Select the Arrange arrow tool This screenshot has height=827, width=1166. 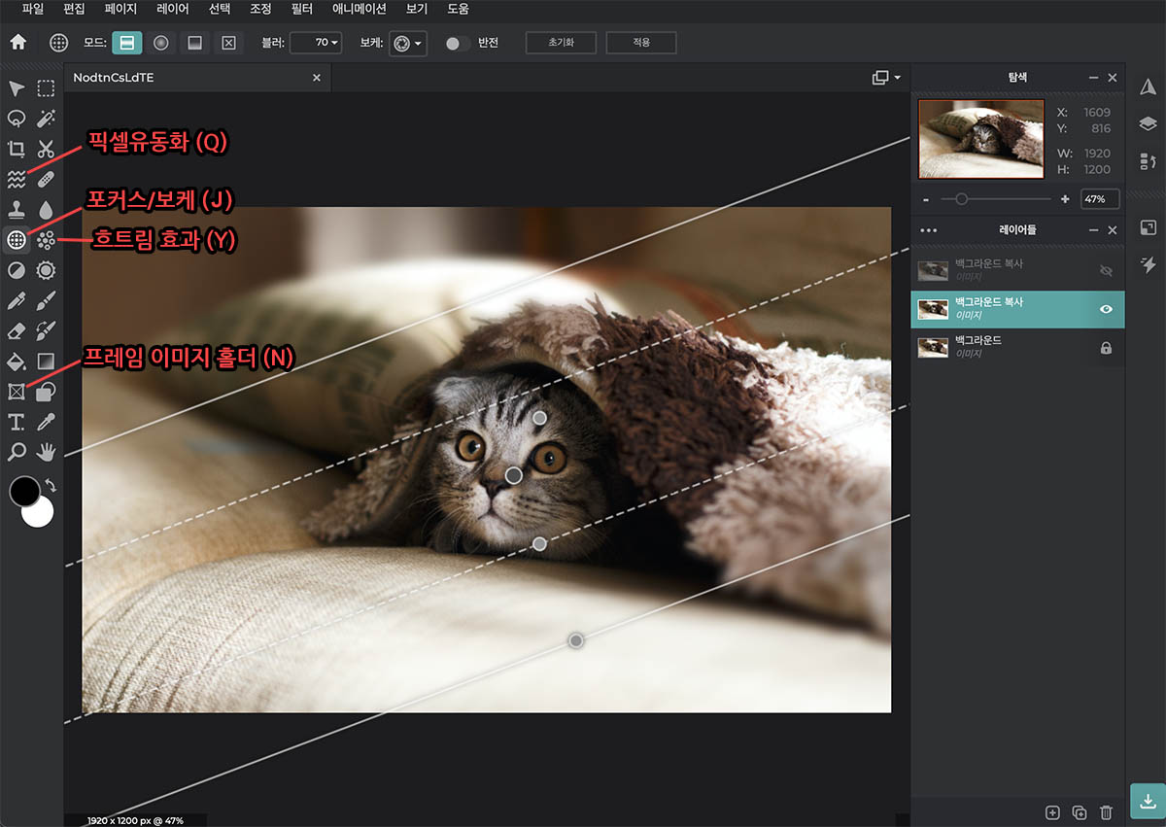[x=17, y=89]
